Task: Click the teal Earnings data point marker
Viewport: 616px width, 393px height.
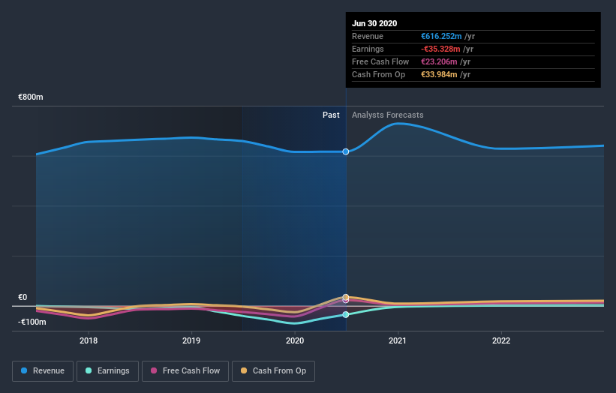Action: (346, 314)
